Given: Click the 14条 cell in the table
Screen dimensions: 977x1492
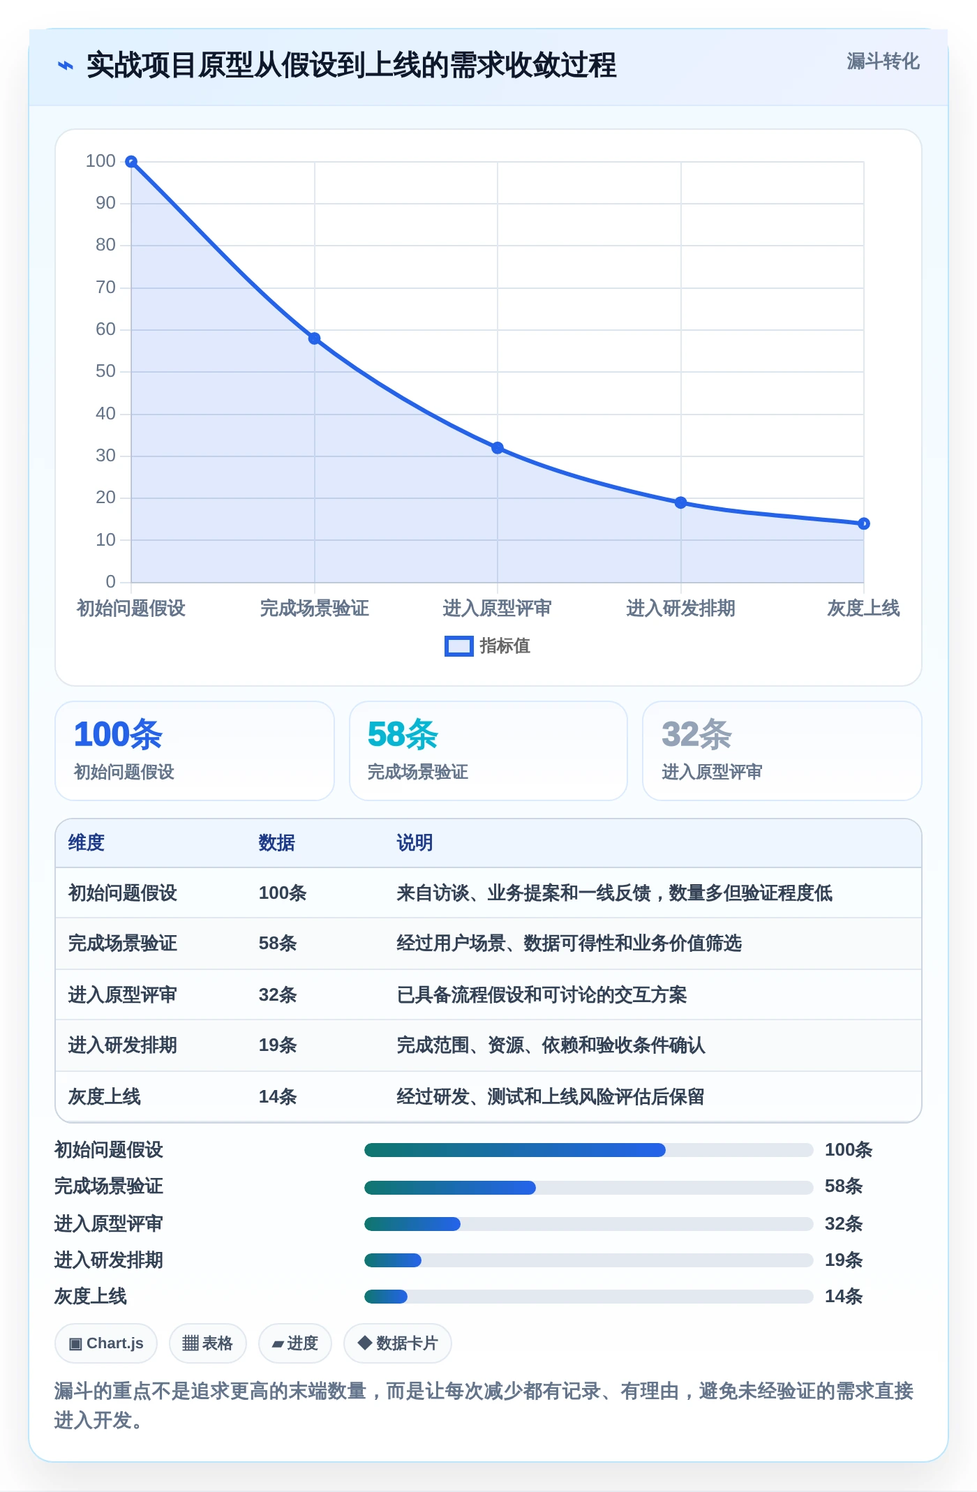Looking at the screenshot, I should [x=278, y=1097].
